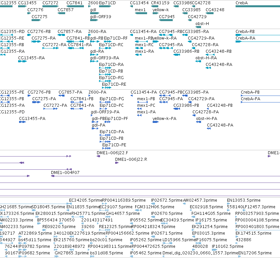Click the CG7945 gene label
The height and width of the screenshot is (258, 280).
click(167, 16)
